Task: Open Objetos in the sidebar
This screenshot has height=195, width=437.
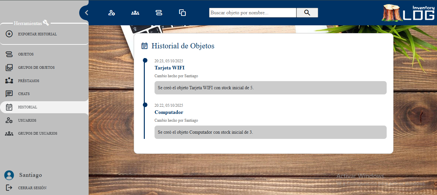Action: pos(26,54)
